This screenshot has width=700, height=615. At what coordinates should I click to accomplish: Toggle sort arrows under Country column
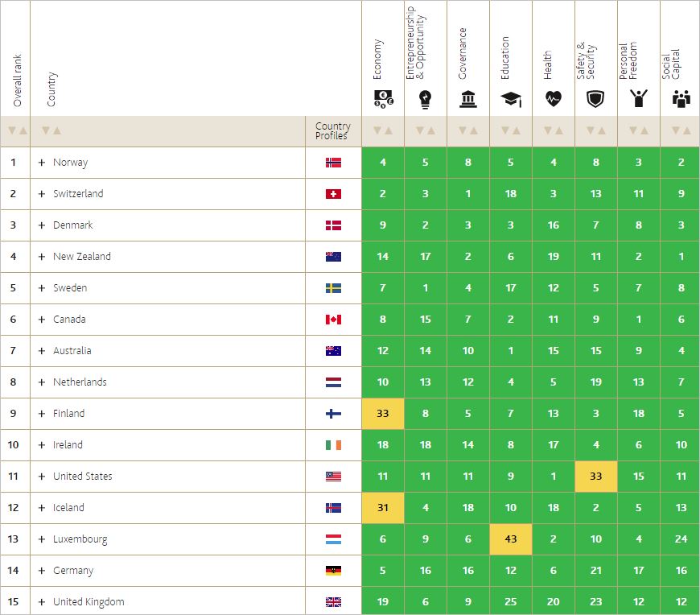[x=51, y=130]
